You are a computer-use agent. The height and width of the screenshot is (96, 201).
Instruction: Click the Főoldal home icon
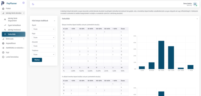pyautogui.click(x=3, y=9)
